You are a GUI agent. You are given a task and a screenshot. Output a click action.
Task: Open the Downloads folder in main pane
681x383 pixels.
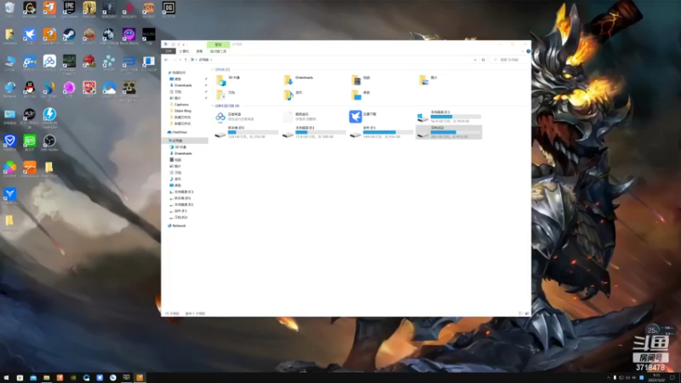pos(300,80)
